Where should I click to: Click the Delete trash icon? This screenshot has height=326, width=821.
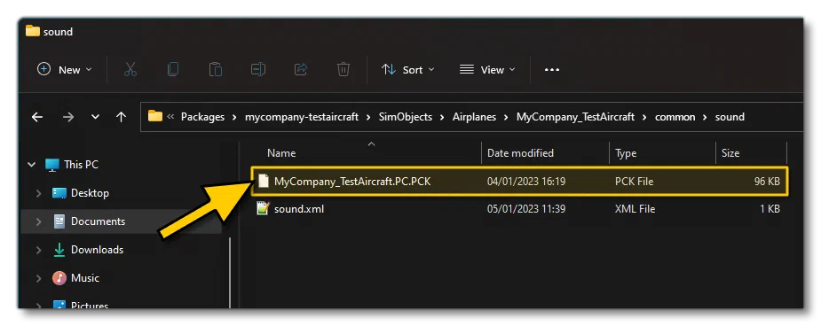(343, 69)
